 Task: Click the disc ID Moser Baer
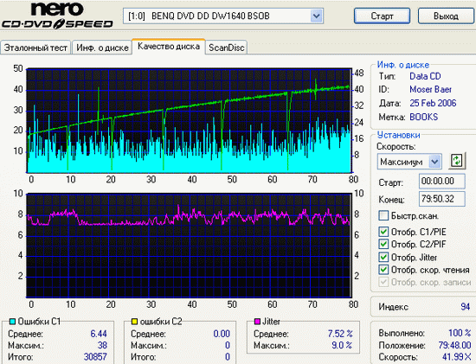pyautogui.click(x=430, y=89)
